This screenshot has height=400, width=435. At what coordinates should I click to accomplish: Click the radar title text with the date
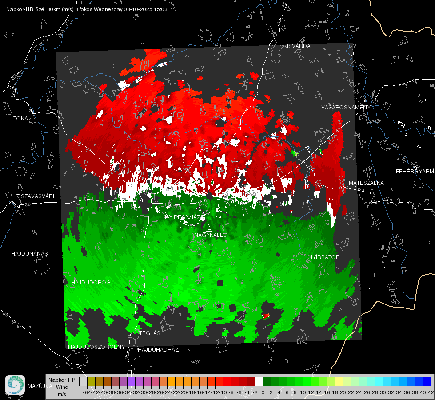coord(87,9)
